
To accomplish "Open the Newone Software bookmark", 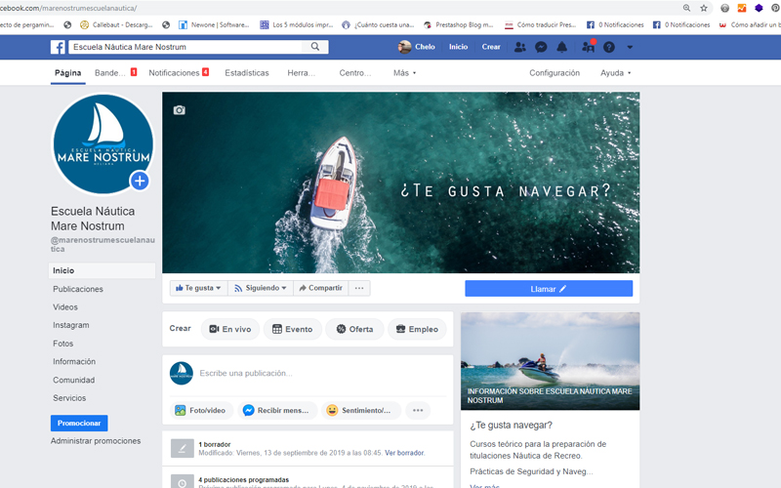I will (x=215, y=25).
